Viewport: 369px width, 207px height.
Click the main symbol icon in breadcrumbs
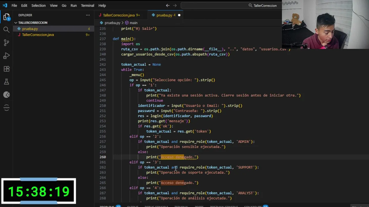pyautogui.click(x=127, y=23)
